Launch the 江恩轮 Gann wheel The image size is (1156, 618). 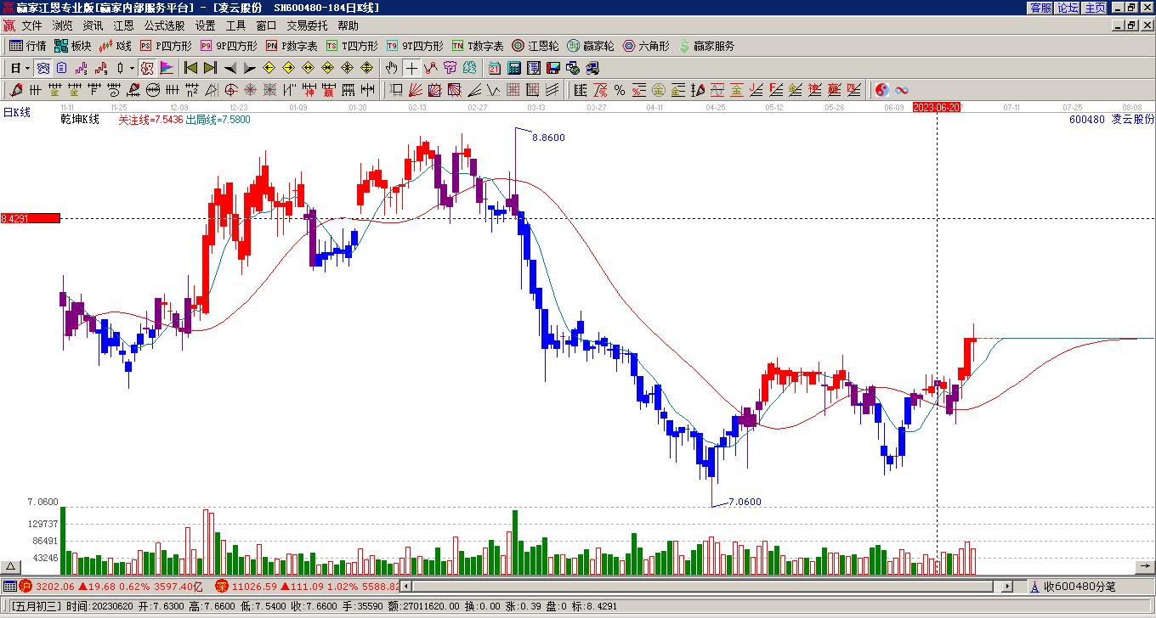[535, 46]
